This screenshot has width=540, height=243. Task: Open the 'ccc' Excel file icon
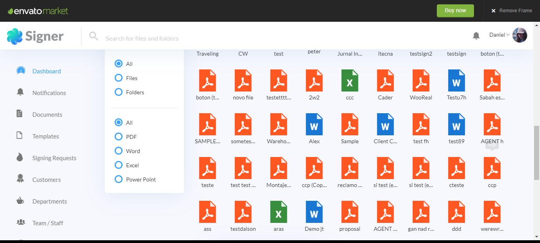tap(349, 80)
